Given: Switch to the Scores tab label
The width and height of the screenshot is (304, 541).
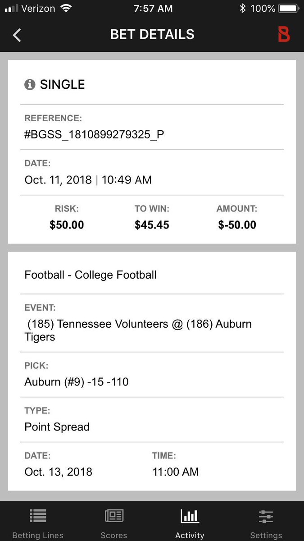Looking at the screenshot, I should tap(114, 535).
